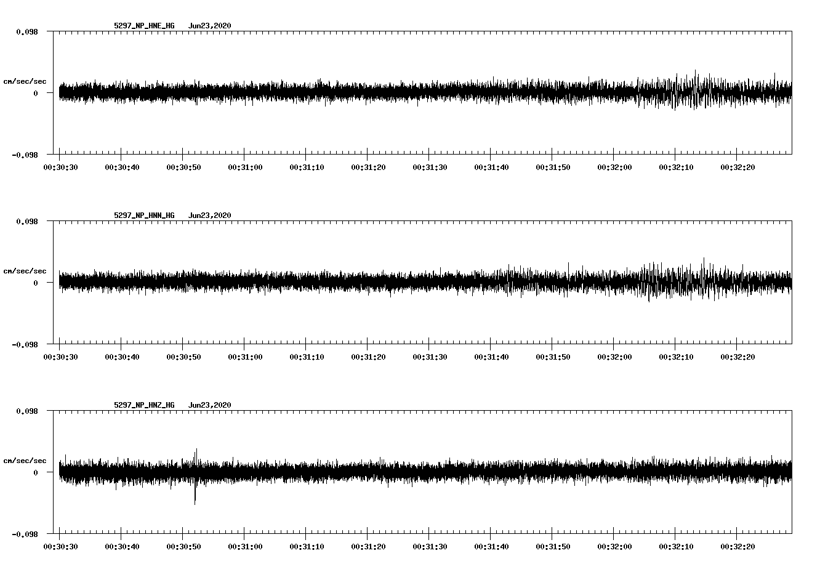The image size is (836, 569).
Task: Click the -0.098 lower limit of HNN plot
Action: (25, 344)
